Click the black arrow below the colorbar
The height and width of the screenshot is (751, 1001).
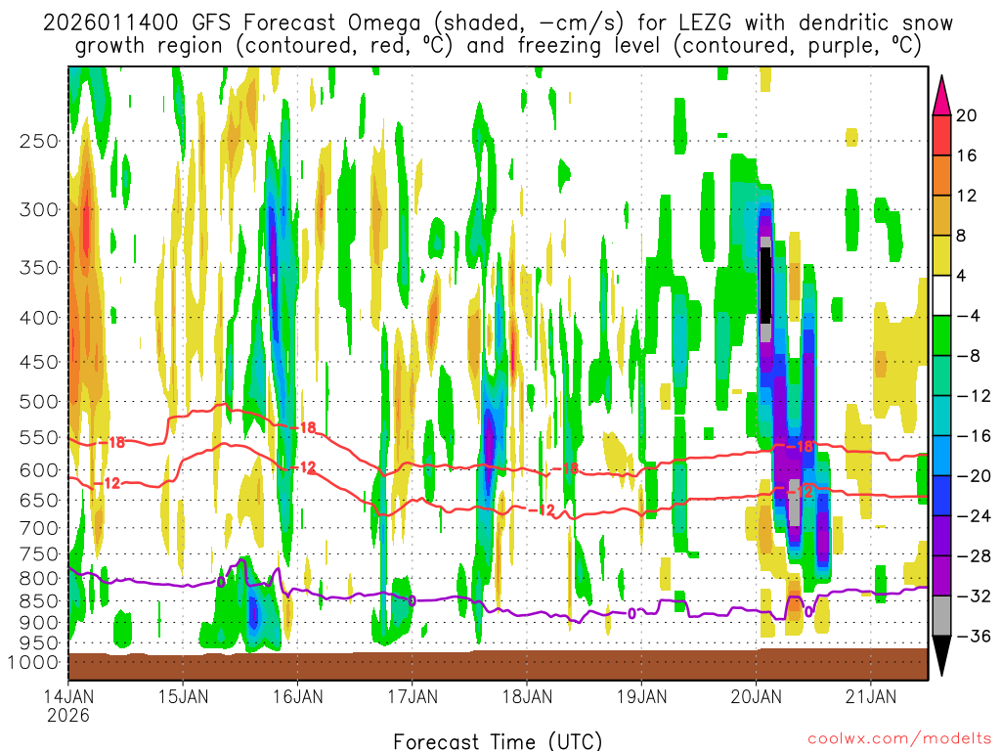pos(942,656)
